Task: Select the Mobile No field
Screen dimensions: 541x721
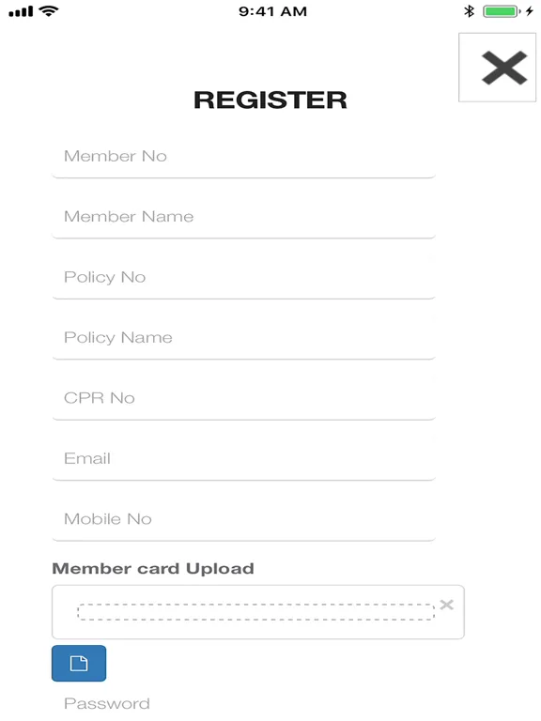Action: (x=244, y=519)
